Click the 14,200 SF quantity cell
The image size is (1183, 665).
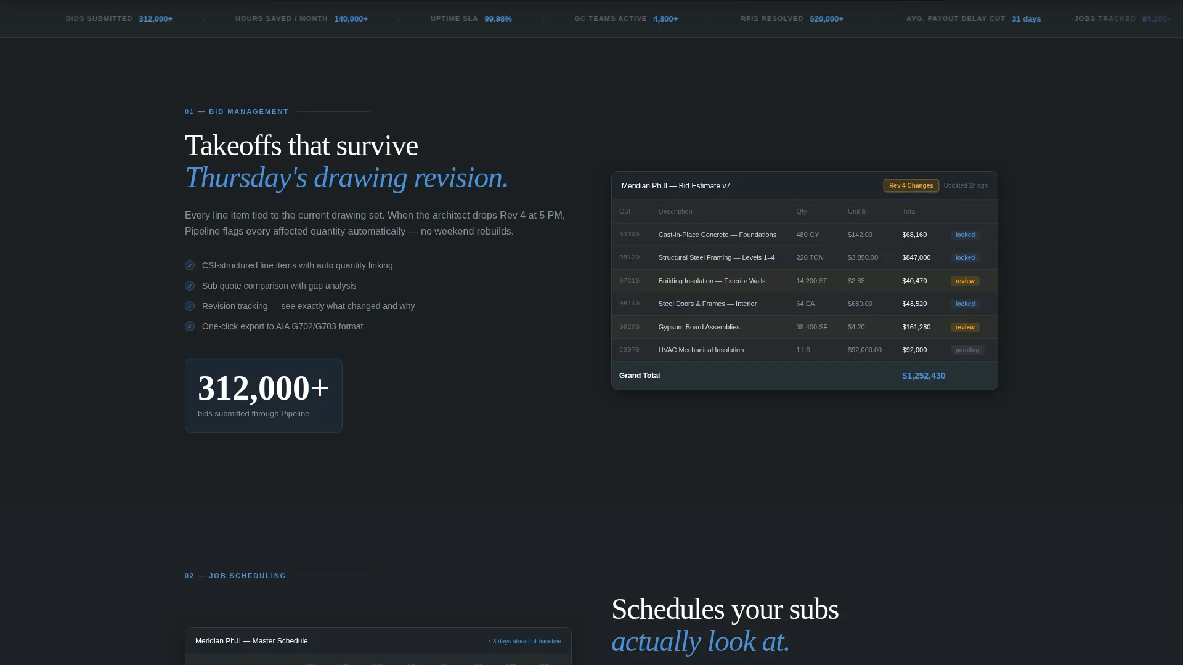(x=811, y=281)
